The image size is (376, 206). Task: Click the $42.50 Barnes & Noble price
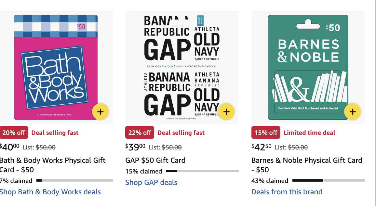262,147
